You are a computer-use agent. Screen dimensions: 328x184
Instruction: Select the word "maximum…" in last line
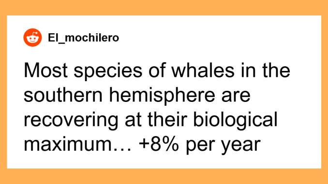coord(77,144)
